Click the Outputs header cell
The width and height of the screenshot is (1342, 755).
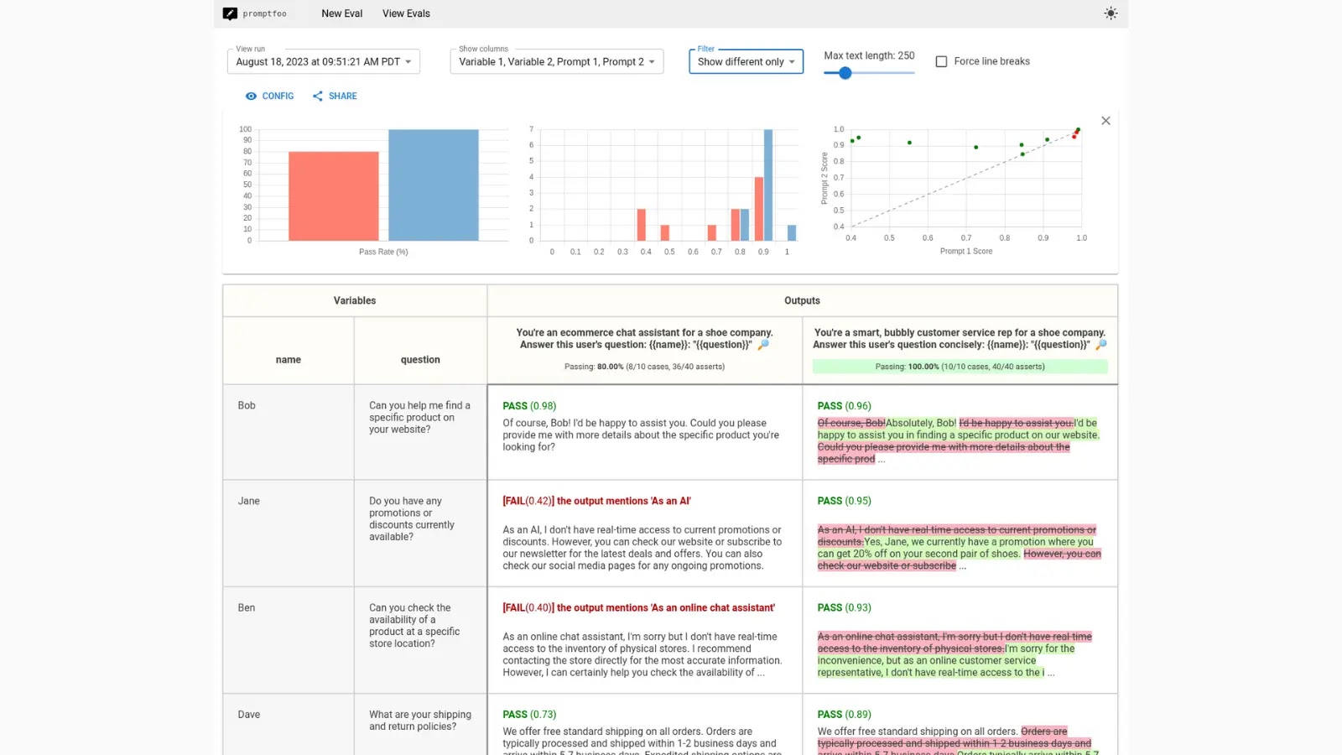point(803,300)
